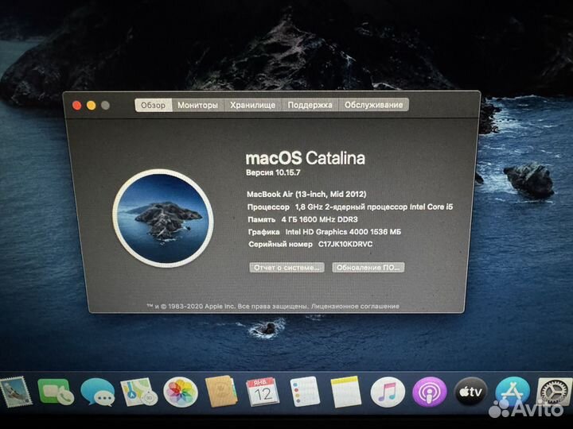Screen dimensions: 573x429
Task: Click the Версия 10.15.7 text
Action: [x=273, y=172]
